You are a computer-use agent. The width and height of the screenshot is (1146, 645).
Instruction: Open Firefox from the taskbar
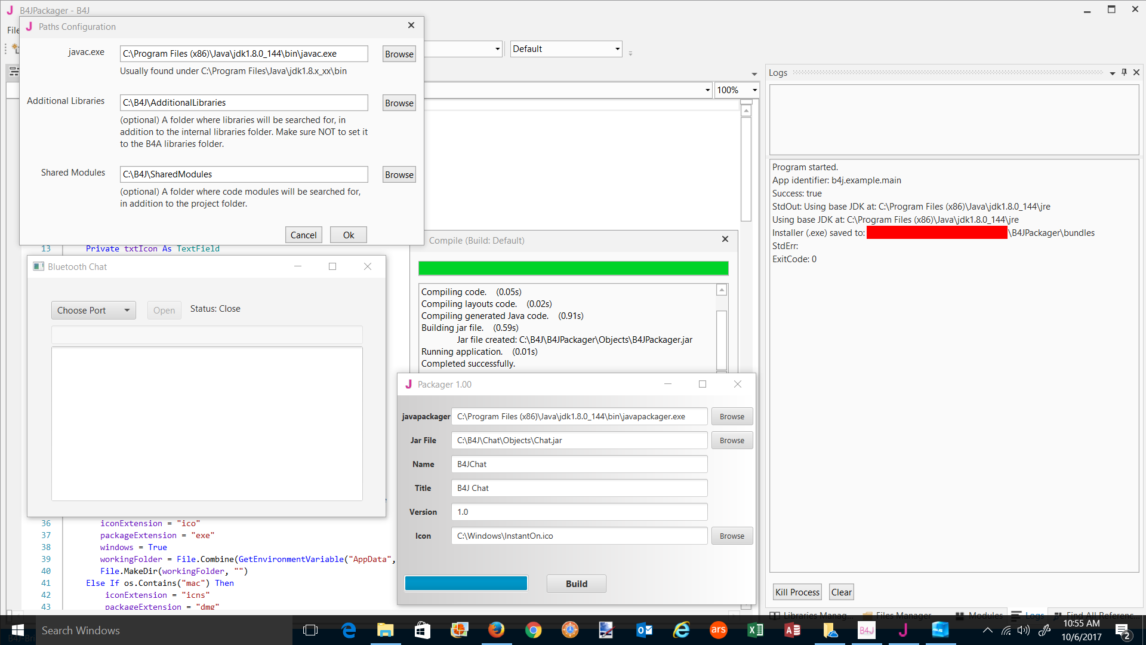point(496,630)
